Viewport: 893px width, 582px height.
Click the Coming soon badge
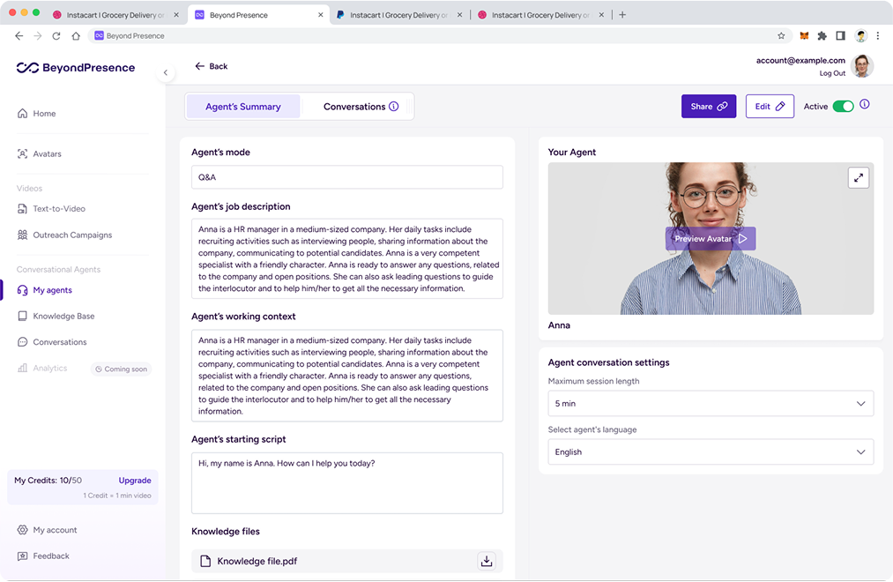[121, 369]
